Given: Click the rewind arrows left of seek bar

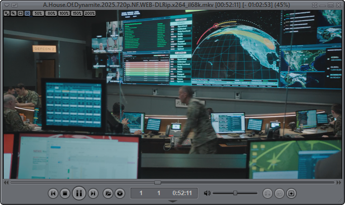Looking at the screenshot, I should [6, 182].
